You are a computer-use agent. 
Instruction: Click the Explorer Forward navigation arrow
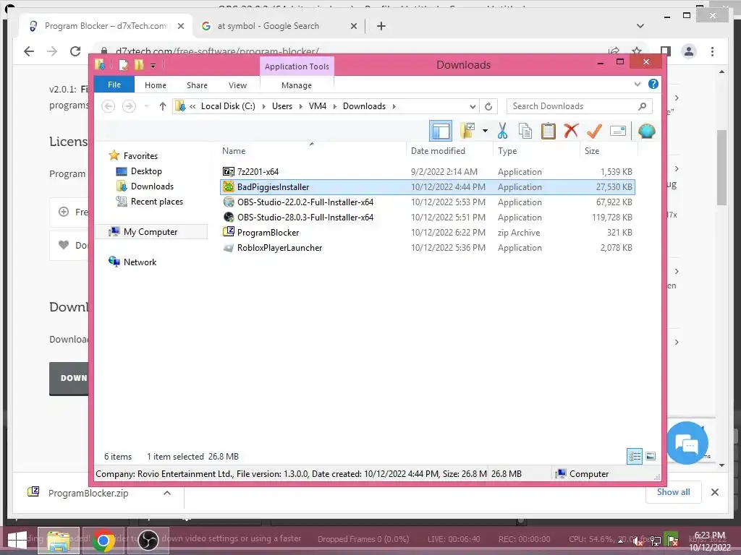click(129, 106)
